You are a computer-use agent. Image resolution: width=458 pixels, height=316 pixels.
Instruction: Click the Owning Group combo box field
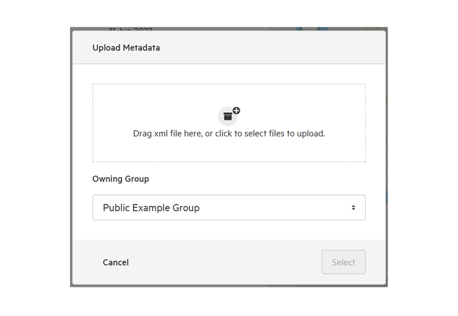[229, 208]
